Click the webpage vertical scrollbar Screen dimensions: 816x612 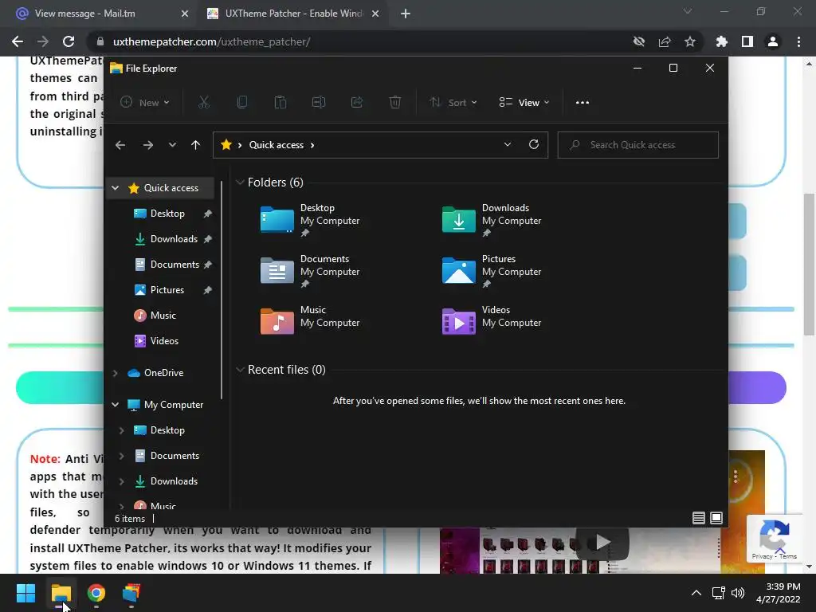click(809, 265)
